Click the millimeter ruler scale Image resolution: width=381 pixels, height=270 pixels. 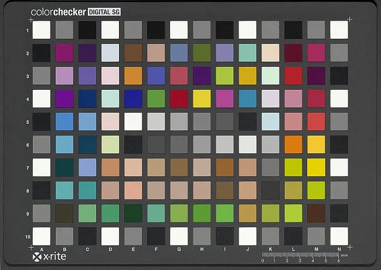pyautogui.click(x=305, y=256)
